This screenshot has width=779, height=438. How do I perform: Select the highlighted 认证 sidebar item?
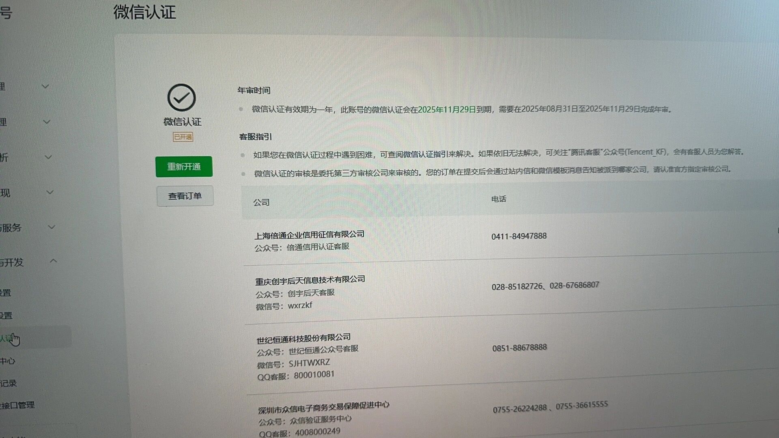coord(7,339)
